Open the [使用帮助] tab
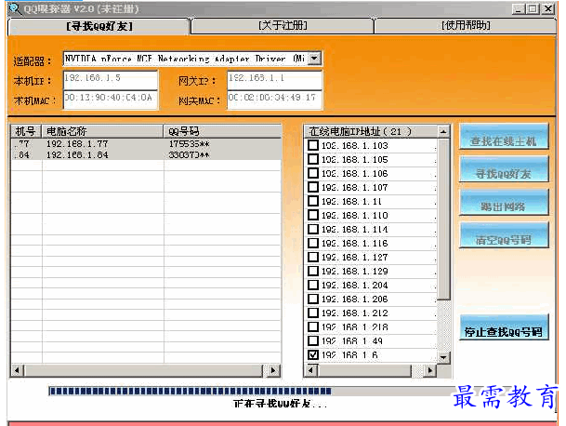Image resolution: width=566 pixels, height=426 pixels. click(466, 26)
